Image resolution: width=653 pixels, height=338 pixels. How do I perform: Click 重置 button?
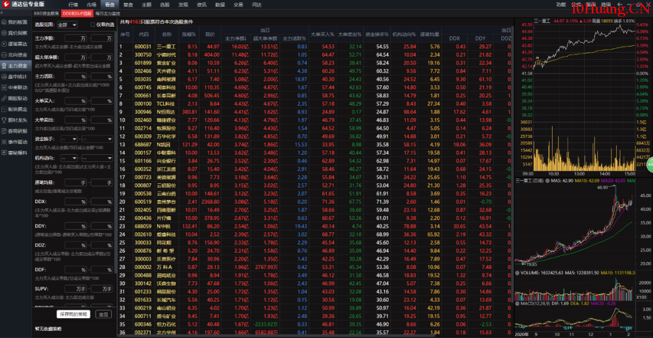click(x=104, y=314)
